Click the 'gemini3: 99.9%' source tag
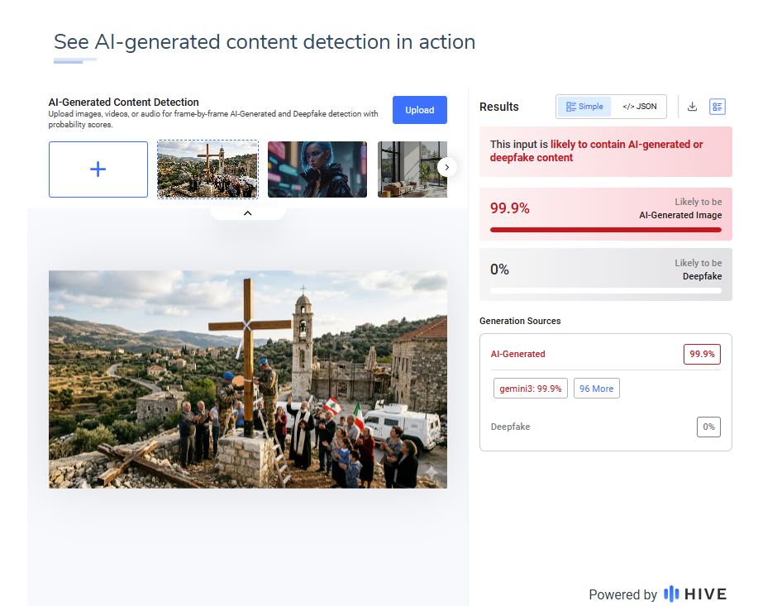 click(531, 389)
